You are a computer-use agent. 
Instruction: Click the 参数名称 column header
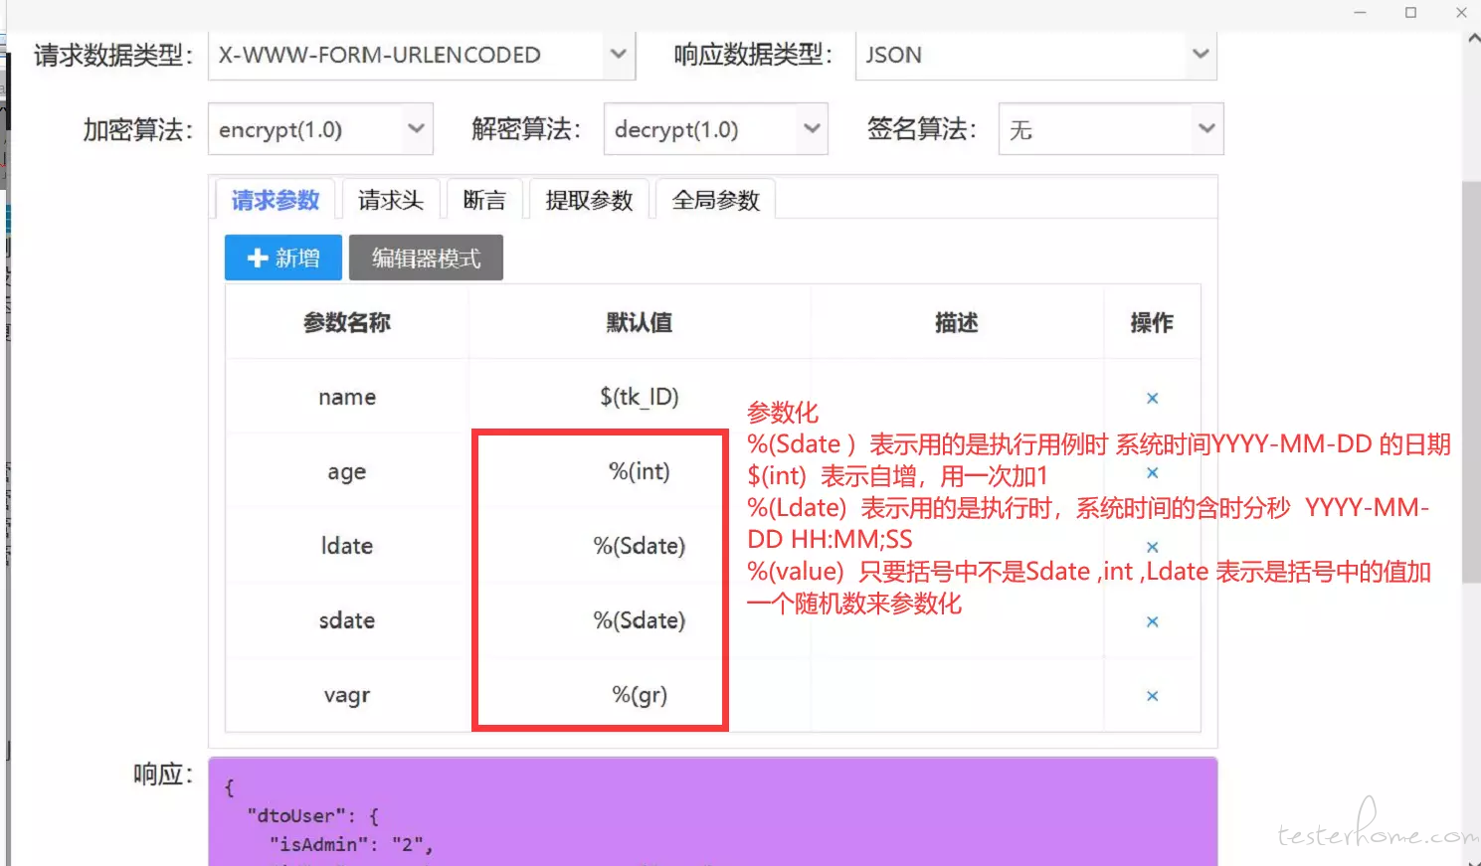pos(347,322)
